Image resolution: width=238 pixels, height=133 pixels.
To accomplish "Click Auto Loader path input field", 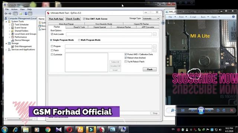I will click(109, 34).
